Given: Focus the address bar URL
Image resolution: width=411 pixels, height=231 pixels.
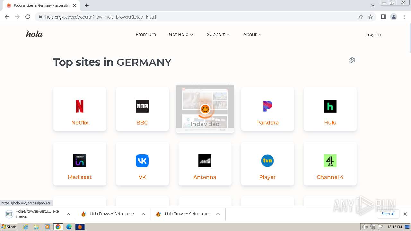Looking at the screenshot, I should [x=101, y=17].
